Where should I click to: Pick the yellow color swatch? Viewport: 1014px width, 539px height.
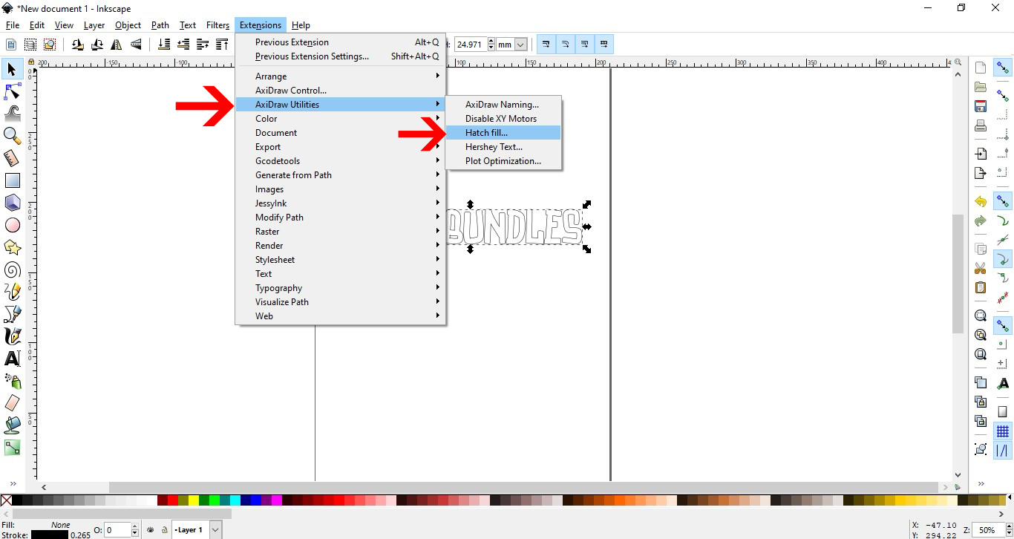194,500
